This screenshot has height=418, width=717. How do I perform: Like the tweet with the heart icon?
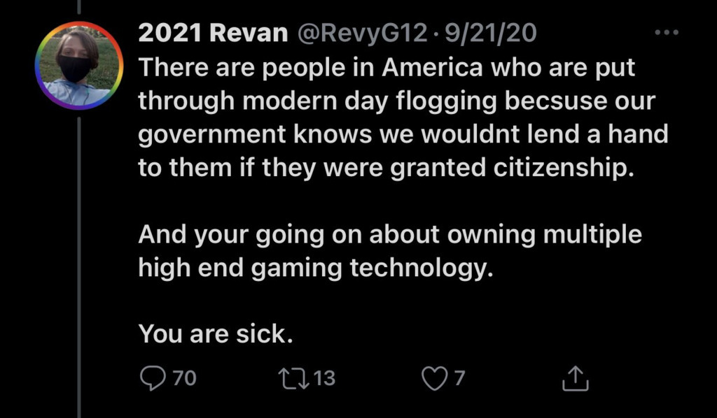click(434, 378)
